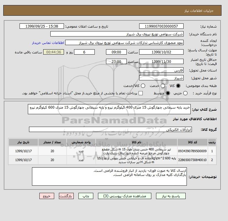Click the خروج exit button

tap(47, 196)
